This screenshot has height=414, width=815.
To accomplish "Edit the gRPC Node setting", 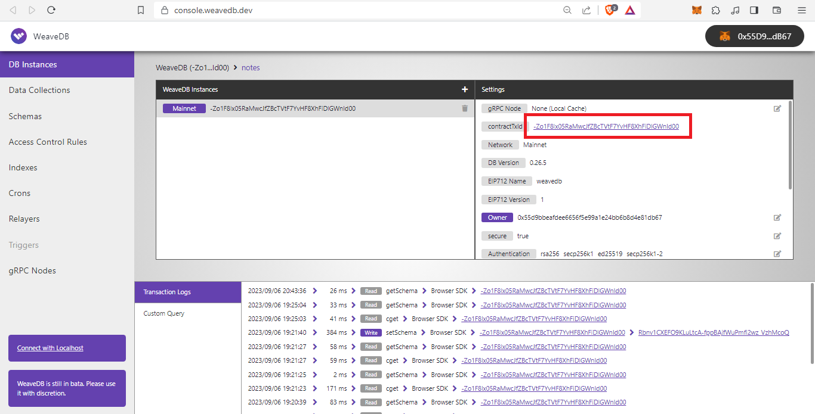I will tap(777, 108).
